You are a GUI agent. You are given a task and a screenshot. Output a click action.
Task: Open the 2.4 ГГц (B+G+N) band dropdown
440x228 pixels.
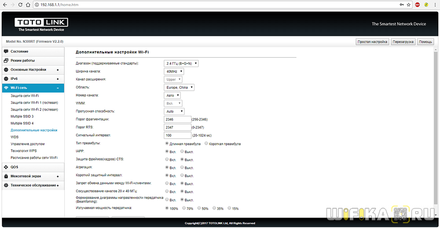[181, 63]
